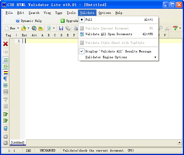
Task: Go to the previous document using the sidebar arrow
Action: pos(5,137)
